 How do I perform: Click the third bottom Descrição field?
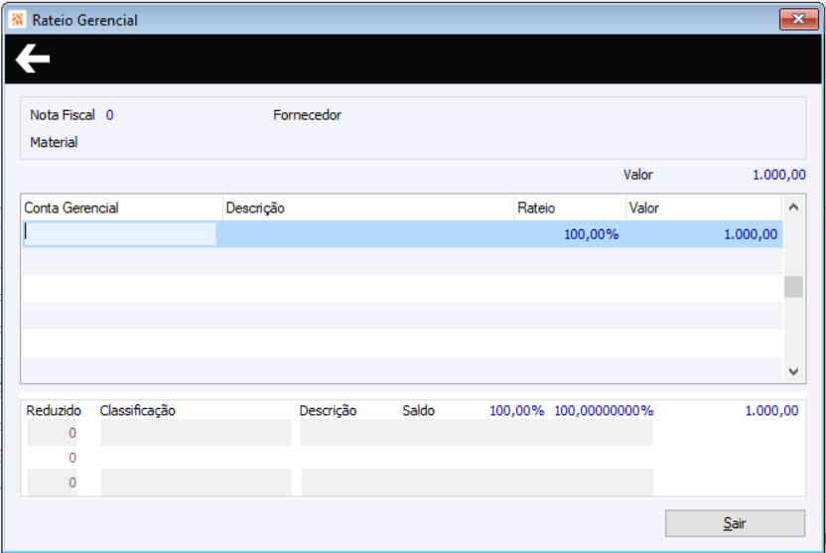tap(478, 483)
